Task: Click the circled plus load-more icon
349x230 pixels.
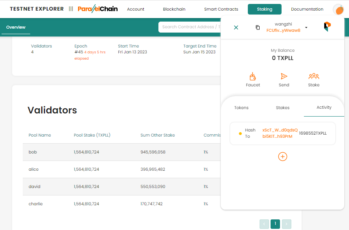Action: (283, 157)
